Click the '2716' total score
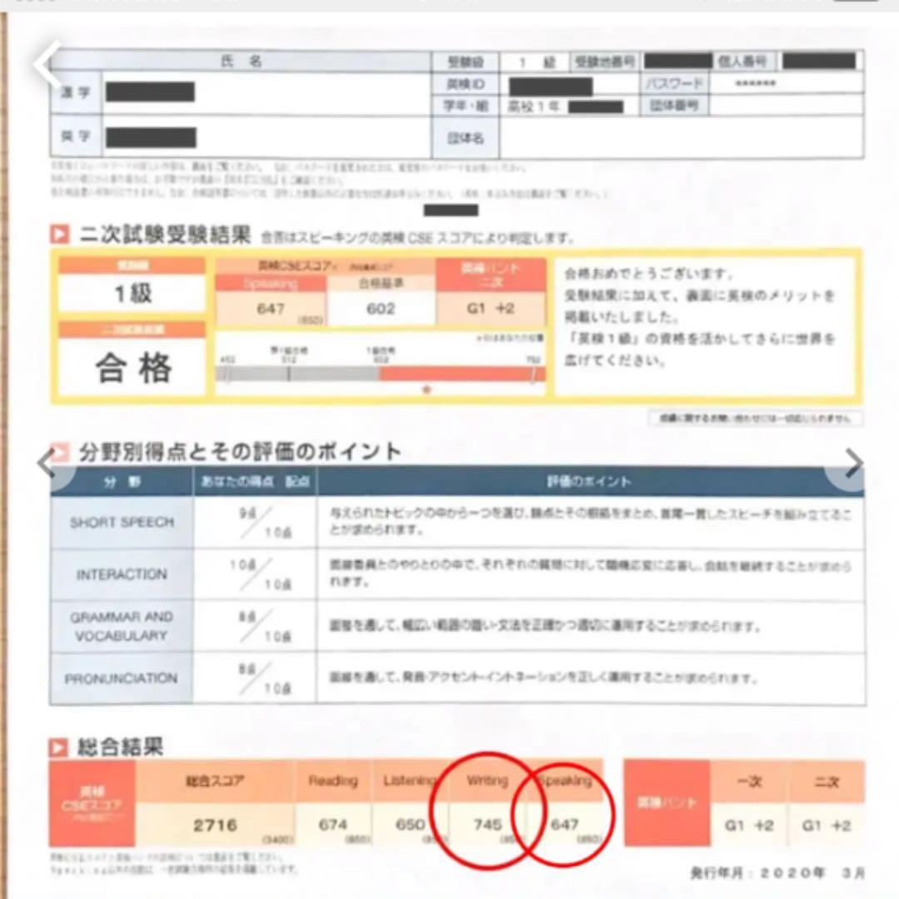Image resolution: width=899 pixels, height=899 pixels. 215,825
